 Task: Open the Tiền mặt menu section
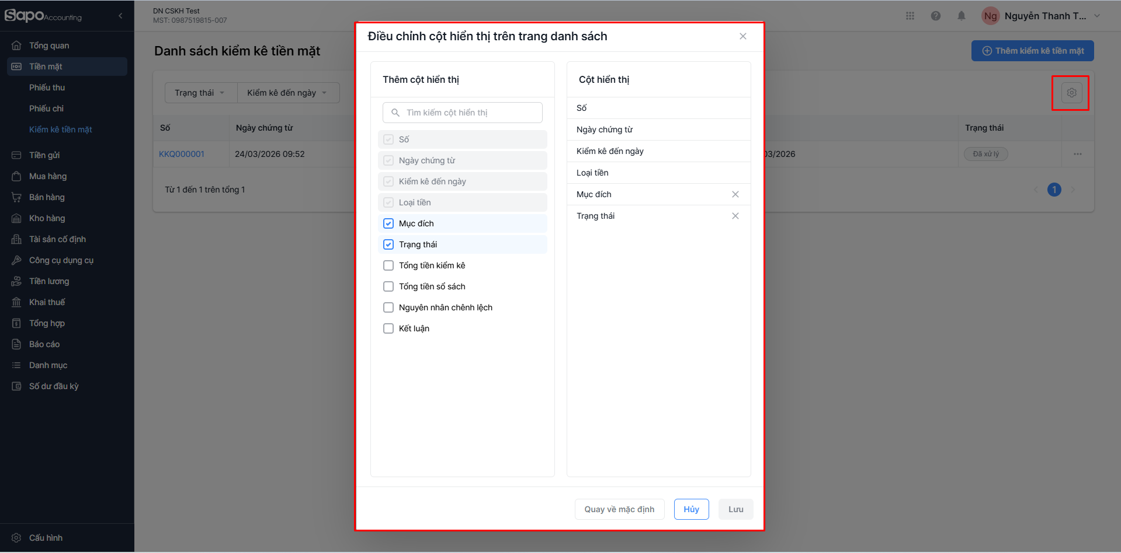point(67,66)
